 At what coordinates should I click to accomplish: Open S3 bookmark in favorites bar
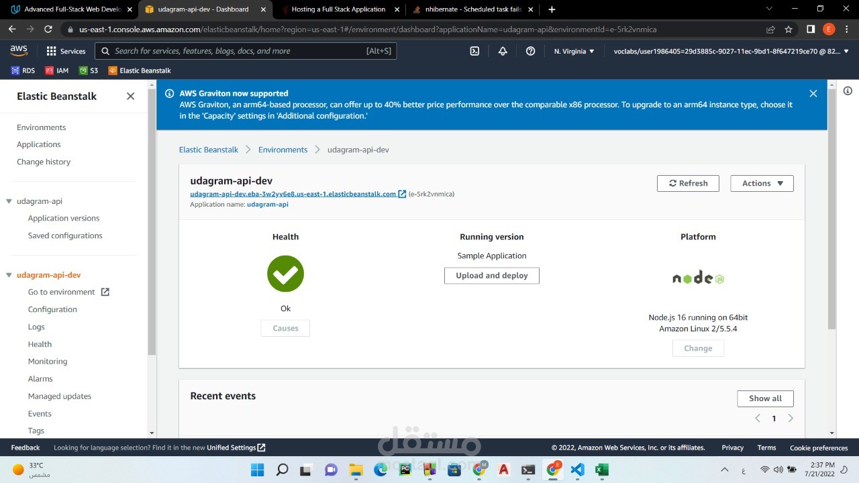click(88, 70)
